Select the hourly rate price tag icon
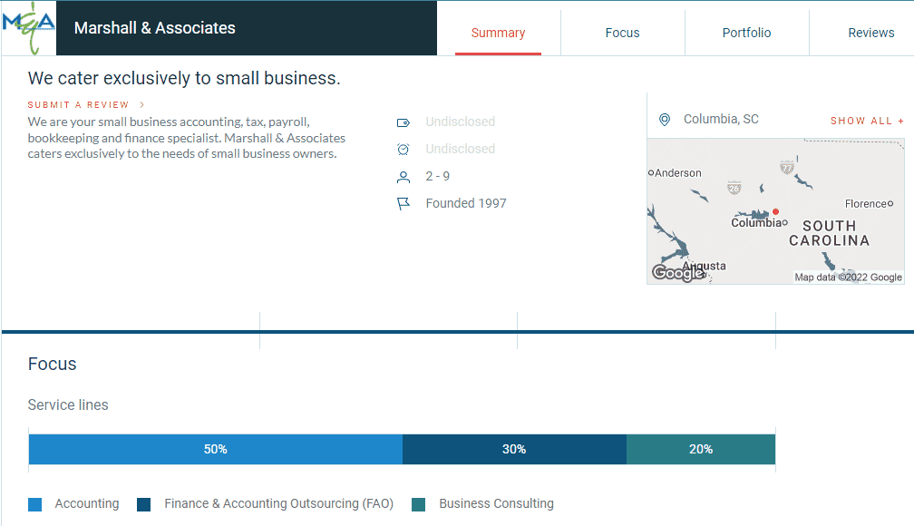The height and width of the screenshot is (526, 914). tap(404, 122)
